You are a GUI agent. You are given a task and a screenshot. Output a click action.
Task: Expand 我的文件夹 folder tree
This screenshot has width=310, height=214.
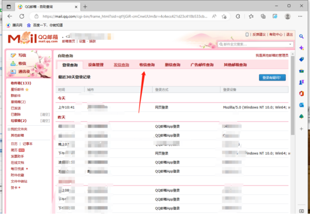pos(8,129)
